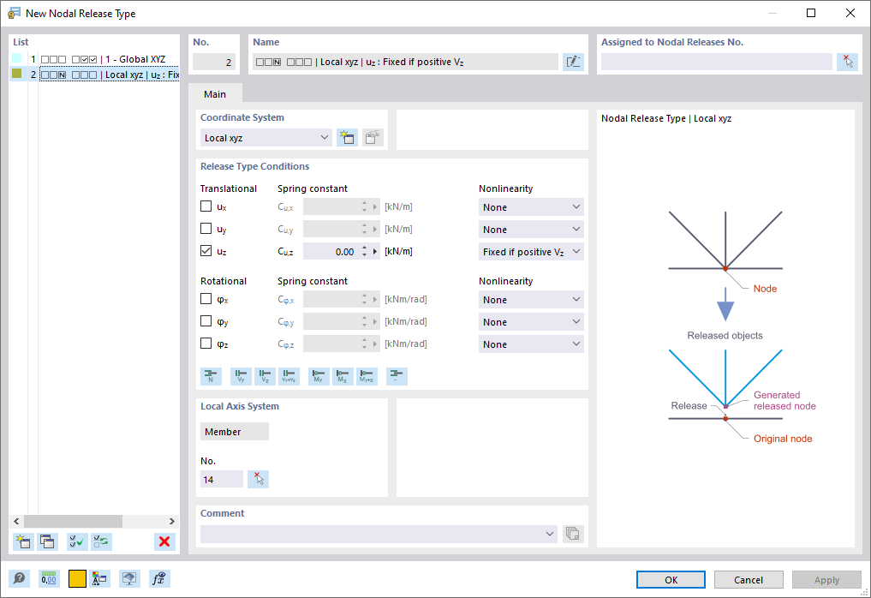This screenshot has height=598, width=871.
Task: Enable the φx rotational checkbox
Action: (x=206, y=299)
